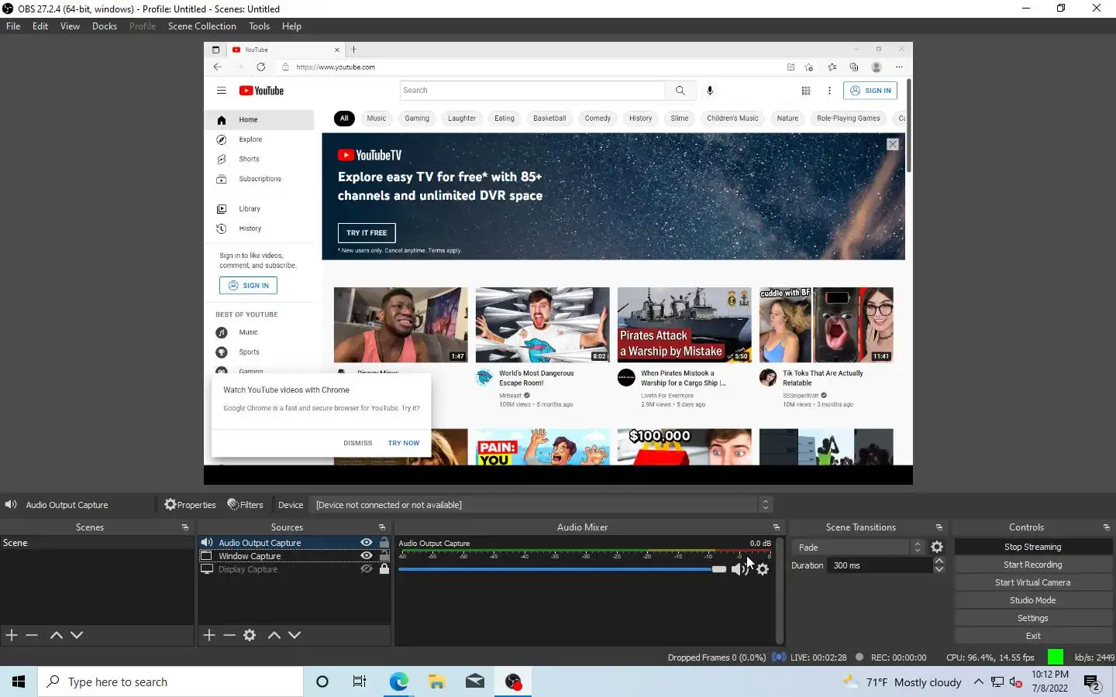Pop out the Scenes dock

pos(185,527)
